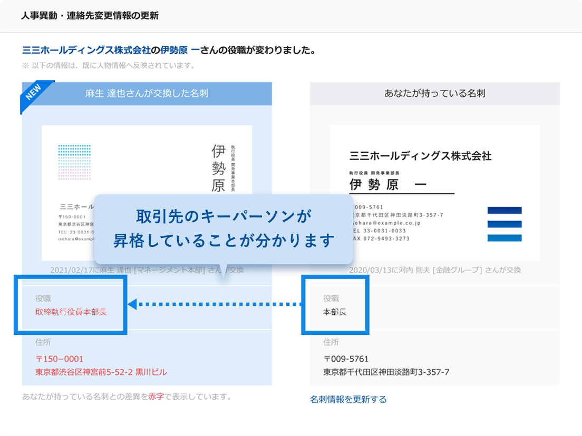Image resolution: width=582 pixels, height=436 pixels.
Task: Click the blue striped logo on your own card
Action: (x=505, y=224)
